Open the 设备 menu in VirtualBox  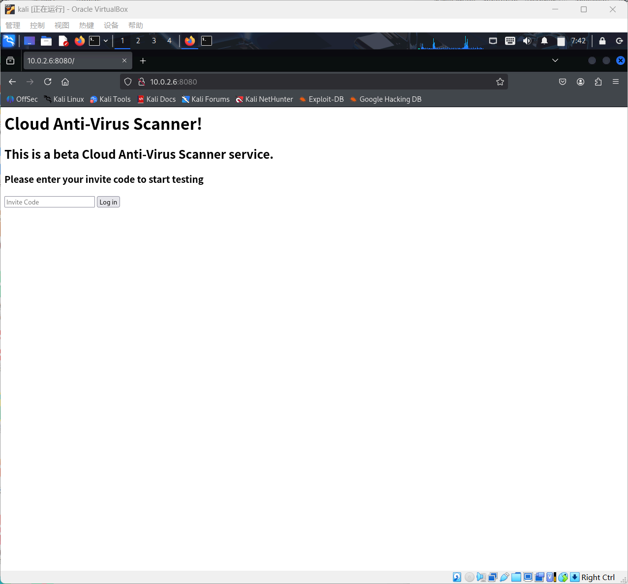pos(111,26)
